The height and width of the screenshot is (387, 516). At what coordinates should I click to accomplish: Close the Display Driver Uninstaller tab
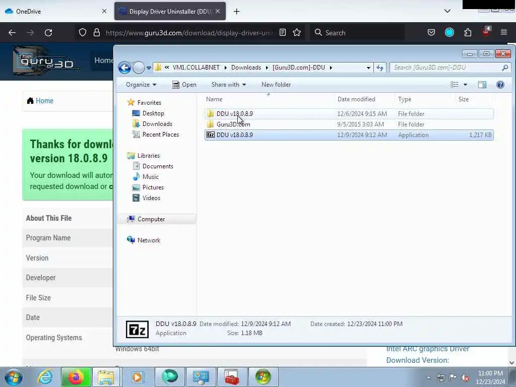point(218,11)
